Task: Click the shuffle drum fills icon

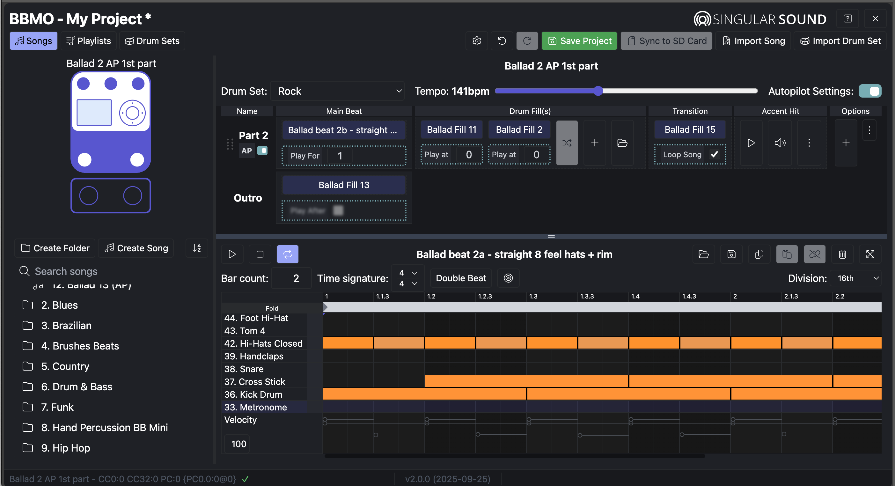Action: tap(567, 143)
